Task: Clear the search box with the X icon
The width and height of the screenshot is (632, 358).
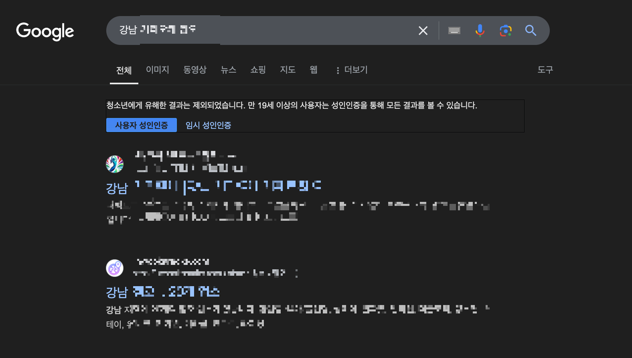Action: (423, 31)
